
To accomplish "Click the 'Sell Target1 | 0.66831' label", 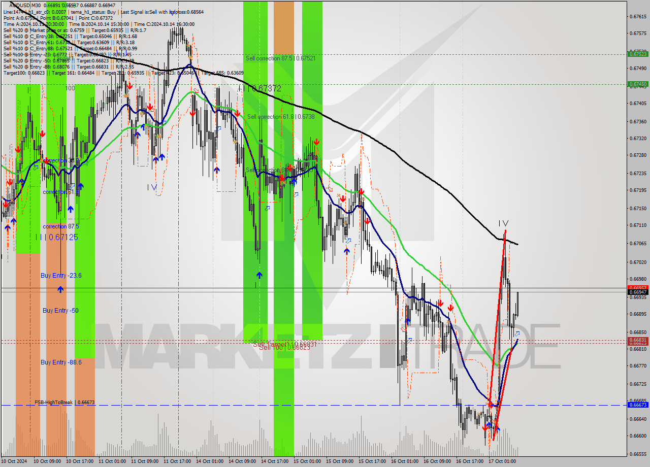I will (285, 344).
